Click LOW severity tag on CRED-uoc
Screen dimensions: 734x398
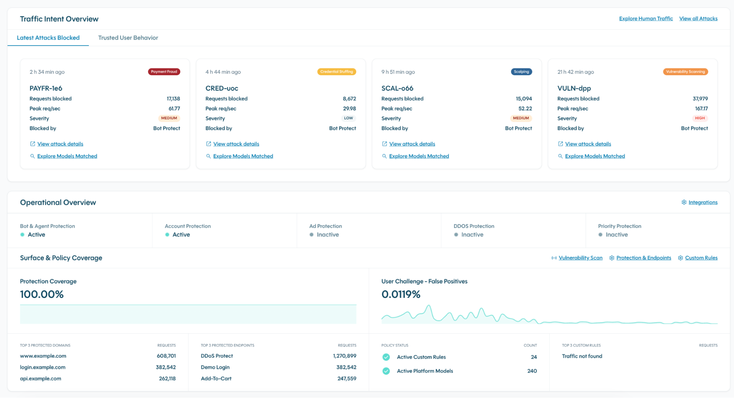click(348, 118)
